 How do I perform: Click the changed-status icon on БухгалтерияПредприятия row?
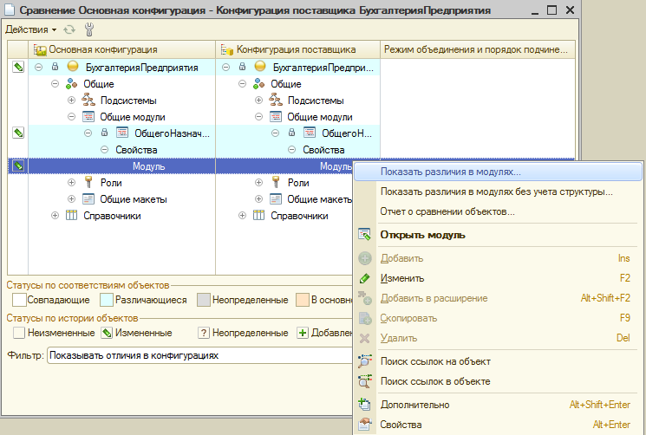tap(18, 67)
